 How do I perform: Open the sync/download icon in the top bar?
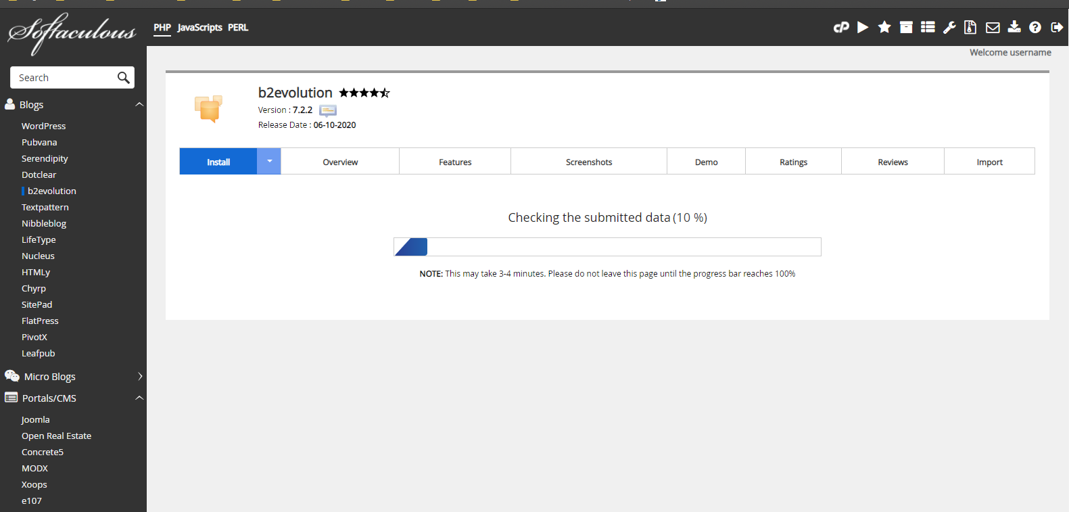click(1014, 27)
